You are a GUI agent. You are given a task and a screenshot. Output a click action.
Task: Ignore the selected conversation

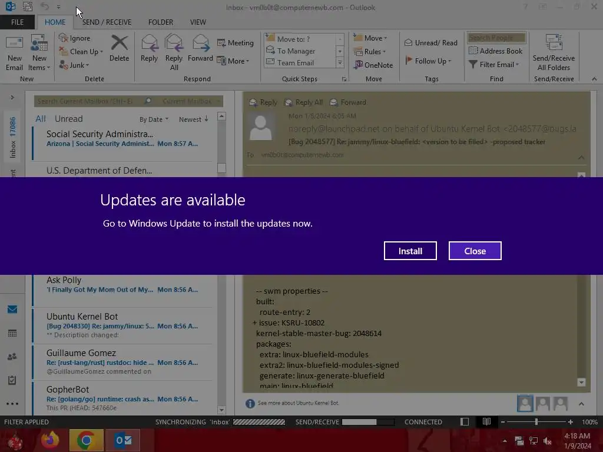click(75, 38)
